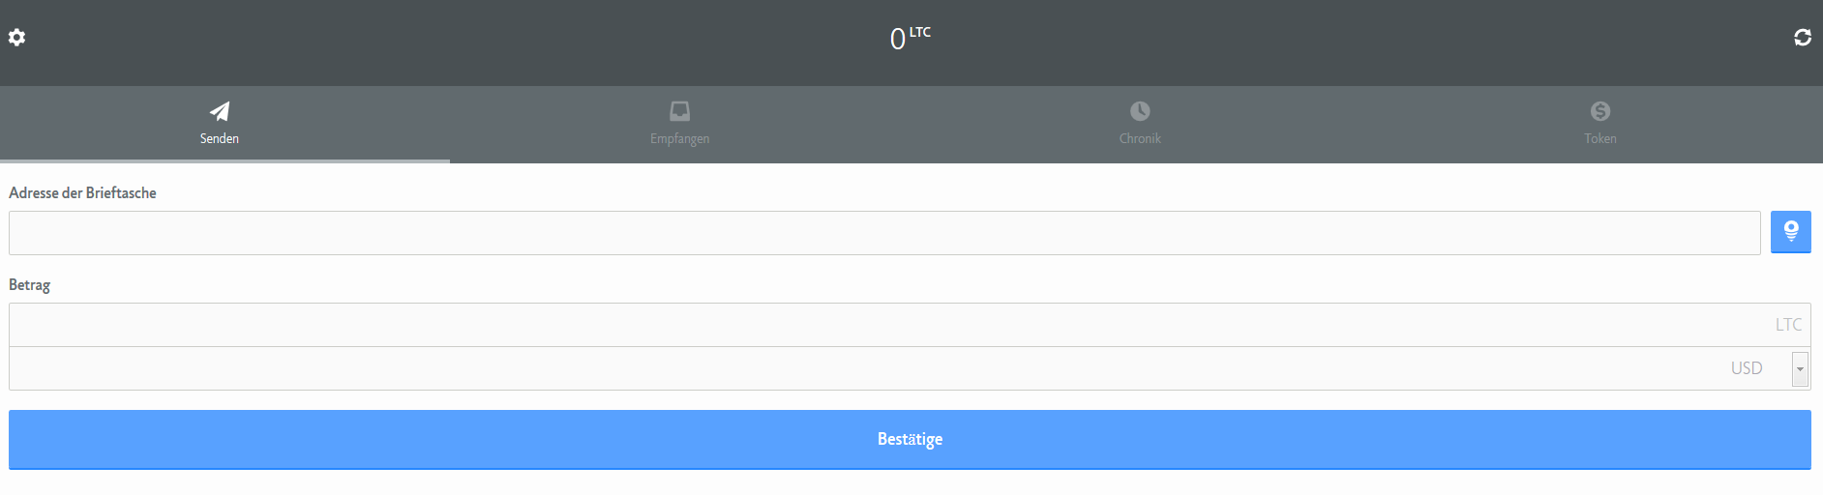Click the Token coin icon

click(x=1600, y=111)
